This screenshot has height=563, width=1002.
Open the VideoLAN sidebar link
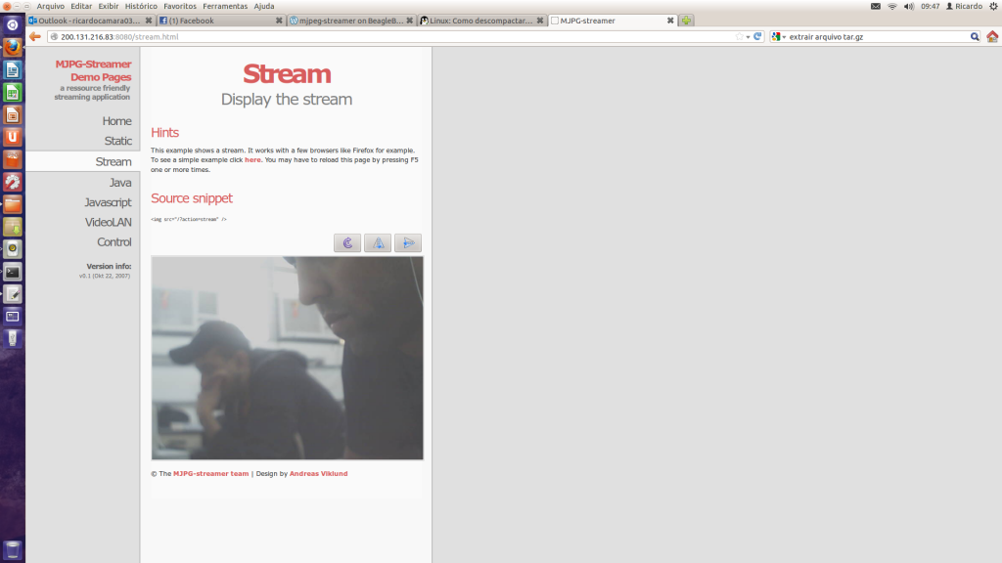point(108,222)
